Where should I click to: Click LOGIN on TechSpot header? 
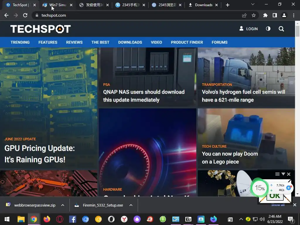pyautogui.click(x=248, y=29)
